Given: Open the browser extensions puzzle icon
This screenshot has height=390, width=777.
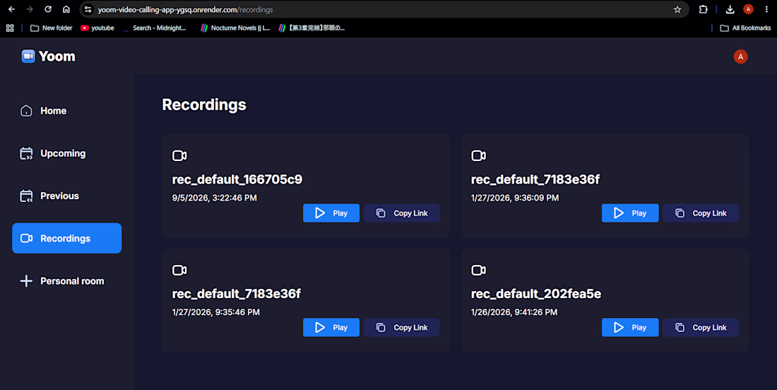Looking at the screenshot, I should pyautogui.click(x=703, y=9).
